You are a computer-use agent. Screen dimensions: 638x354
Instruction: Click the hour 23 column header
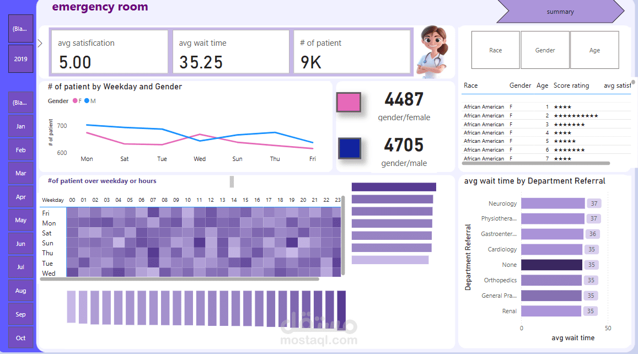(337, 200)
